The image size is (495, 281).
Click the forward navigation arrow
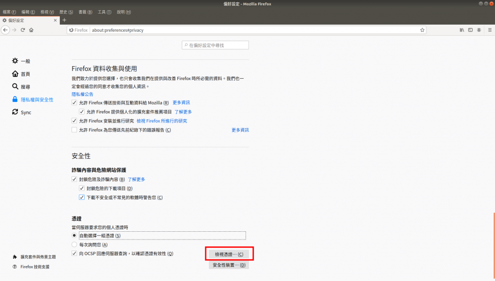(x=14, y=30)
